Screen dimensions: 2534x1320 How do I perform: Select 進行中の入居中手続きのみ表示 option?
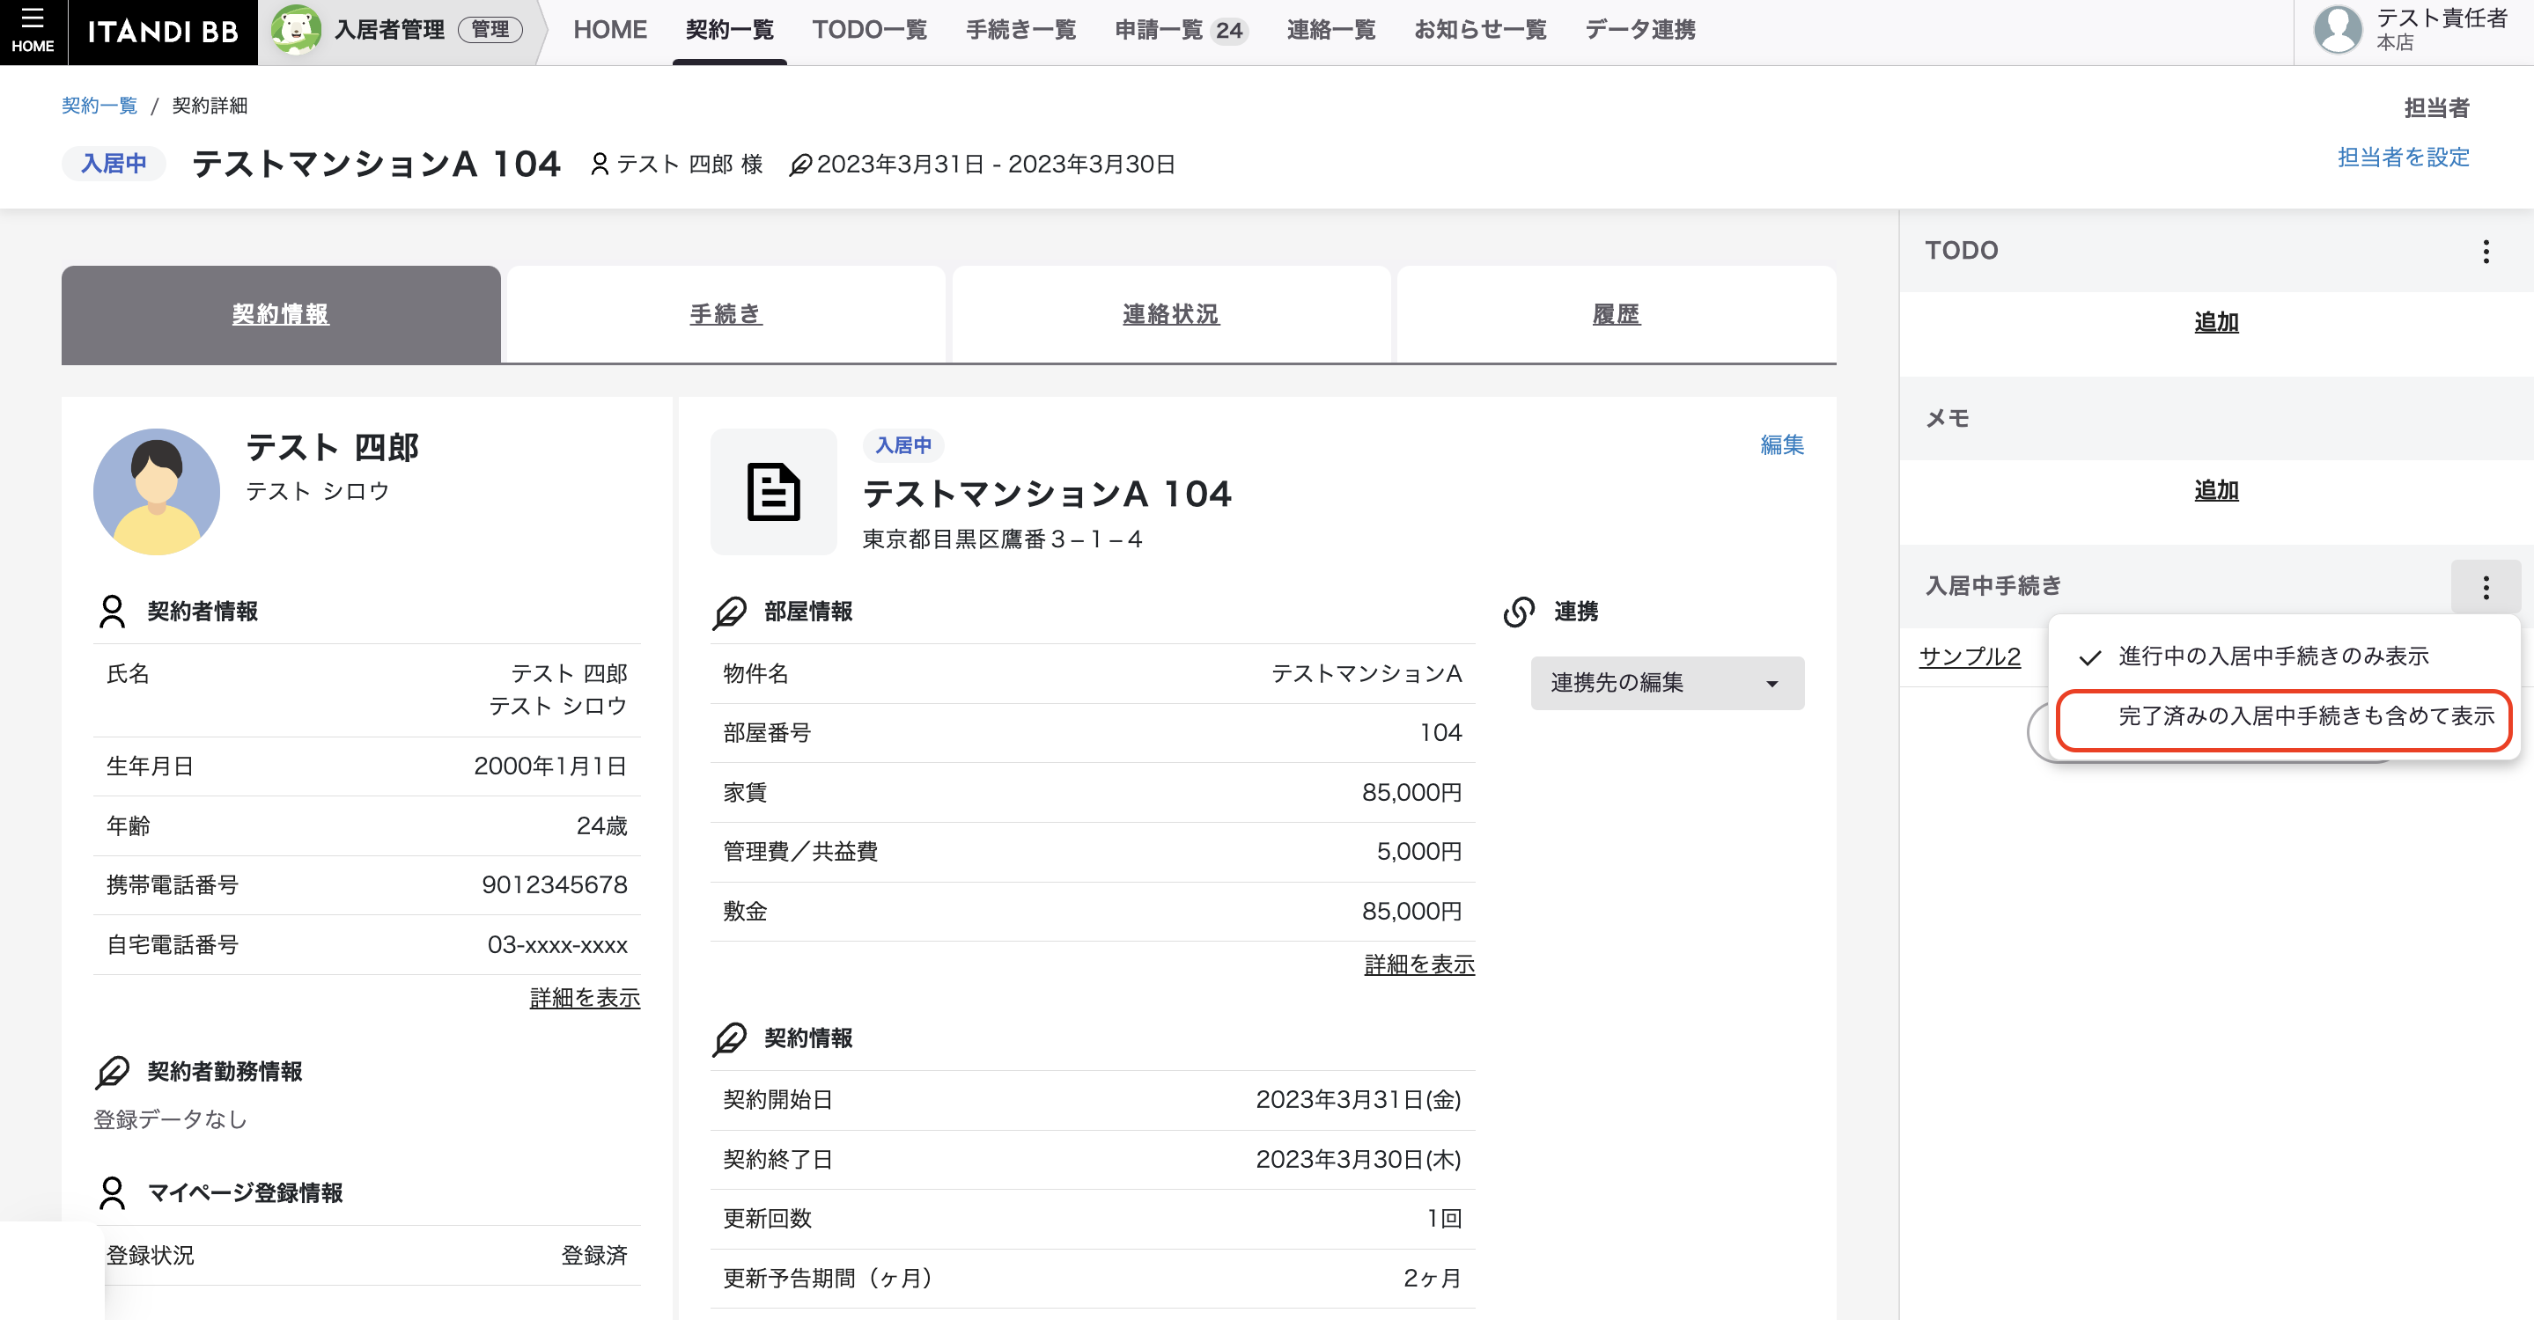[2284, 656]
